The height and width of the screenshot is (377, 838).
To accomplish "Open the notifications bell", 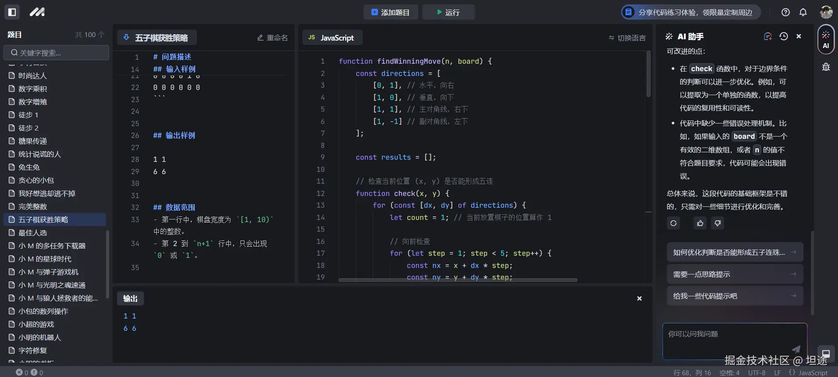I will 803,12.
